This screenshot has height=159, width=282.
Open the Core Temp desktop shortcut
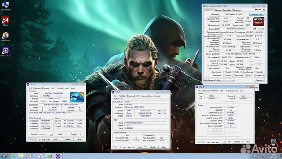point(5,37)
